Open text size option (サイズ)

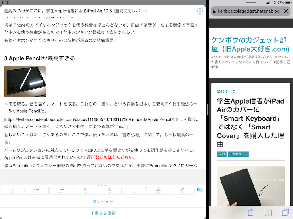(x=183, y=191)
